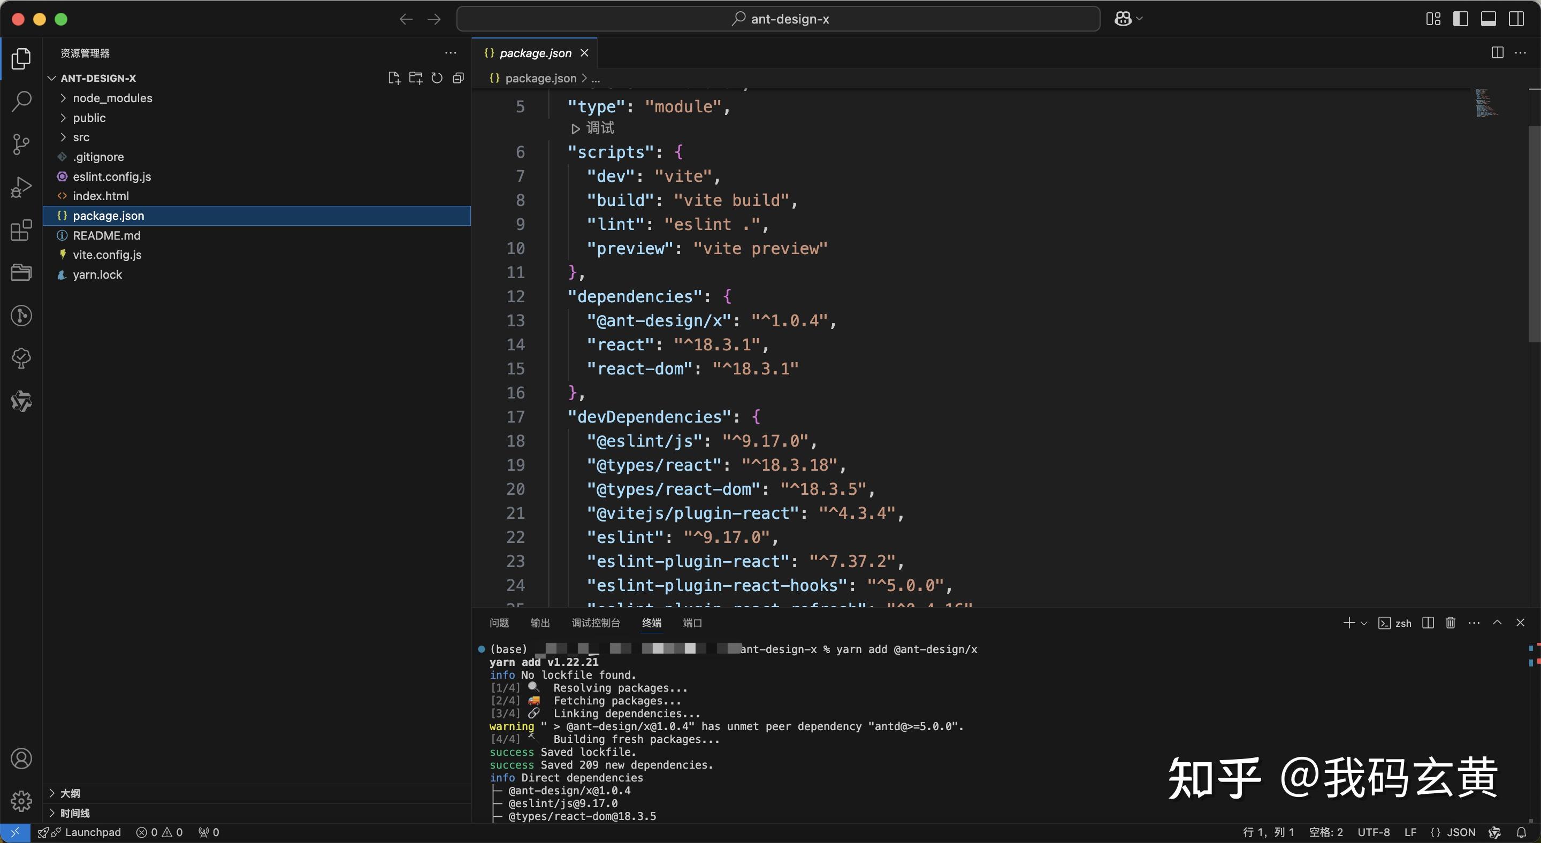
Task: Click the New File icon in explorer
Action: [x=394, y=78]
